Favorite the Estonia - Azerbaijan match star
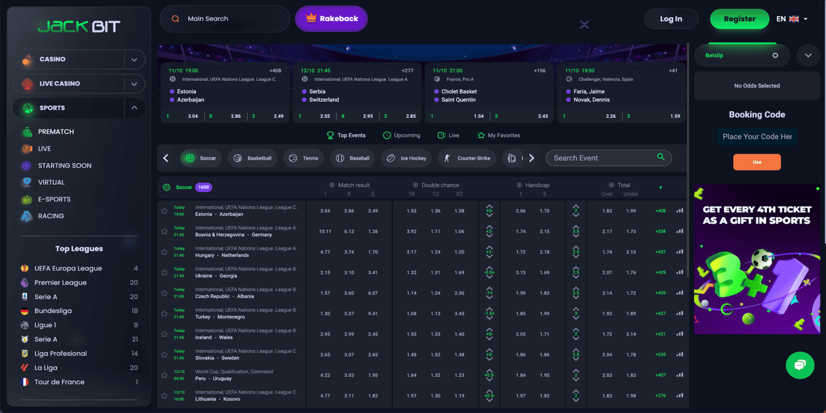This screenshot has width=826, height=413. (x=164, y=211)
